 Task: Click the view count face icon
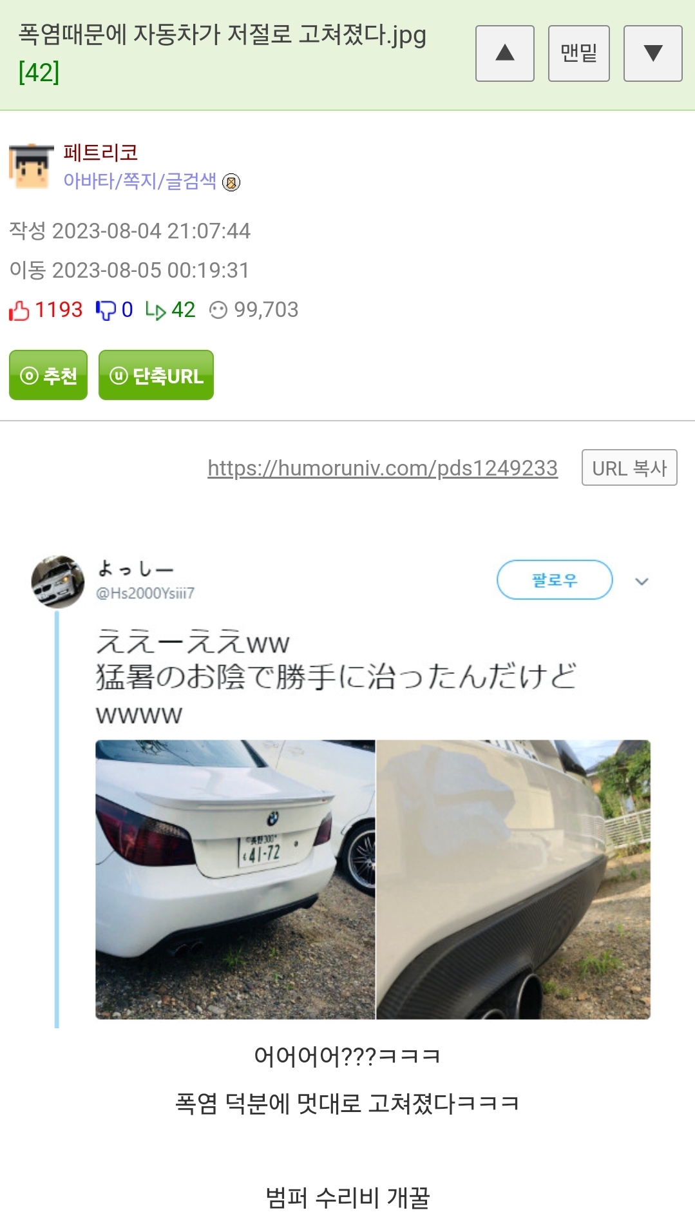click(218, 311)
